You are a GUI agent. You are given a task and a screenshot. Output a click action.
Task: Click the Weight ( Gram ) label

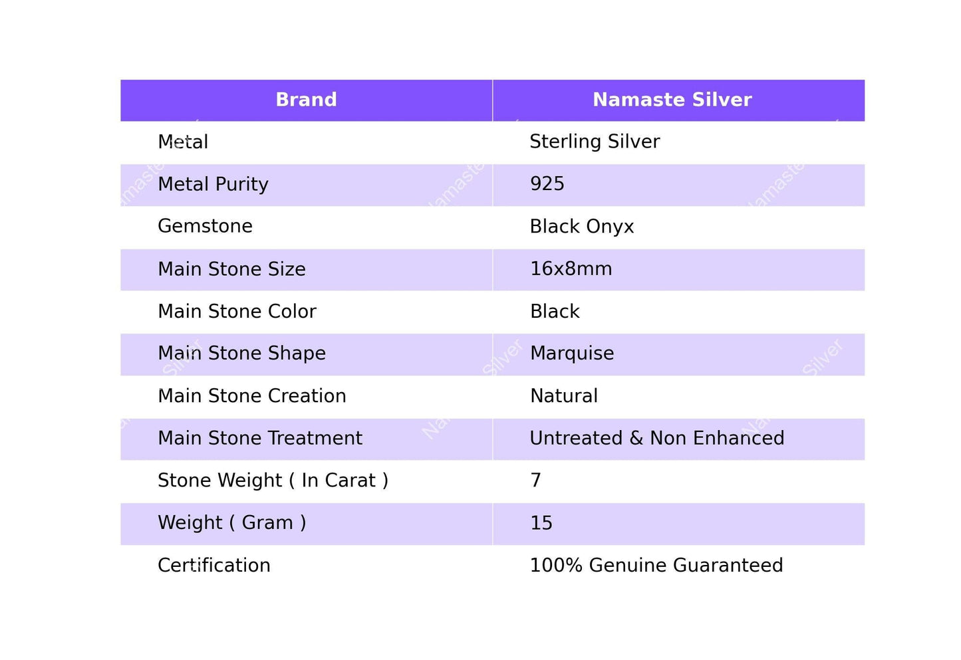point(231,523)
